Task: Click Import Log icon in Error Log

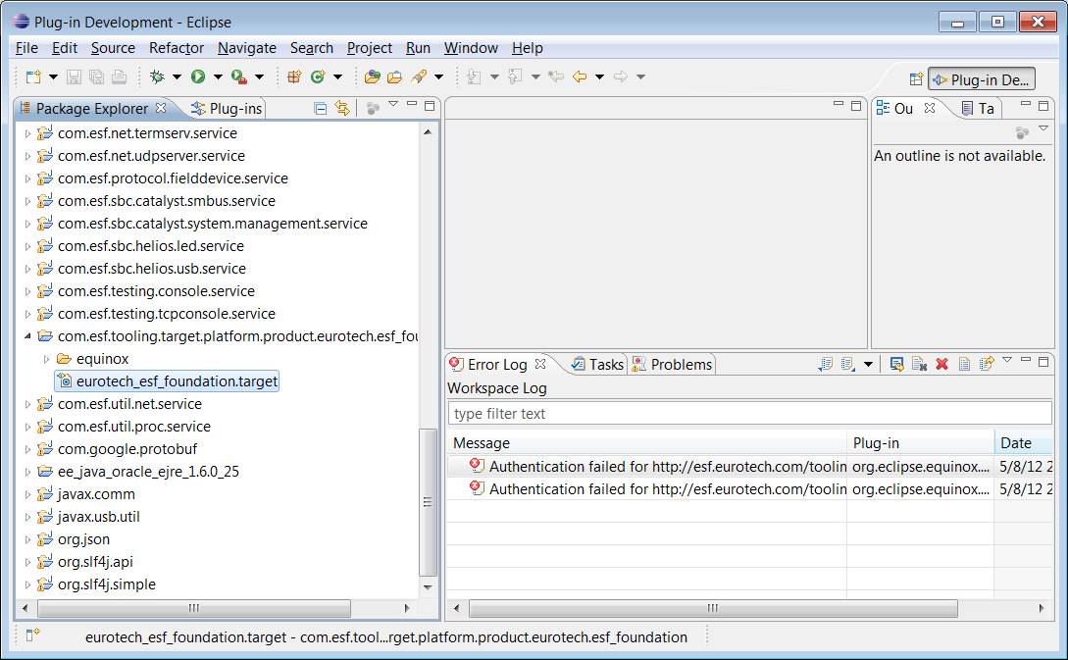Action: (x=848, y=364)
